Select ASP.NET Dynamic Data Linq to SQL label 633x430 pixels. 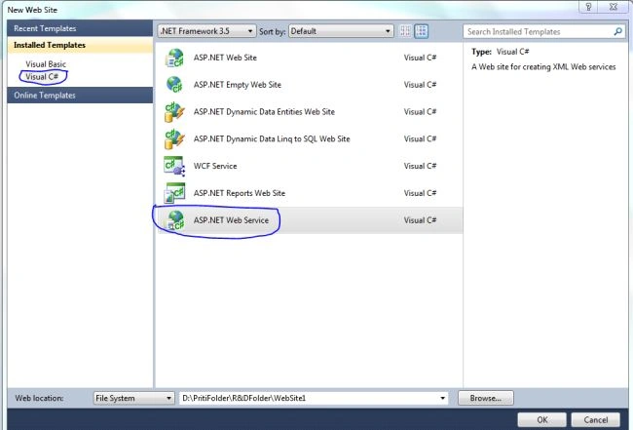click(272, 139)
